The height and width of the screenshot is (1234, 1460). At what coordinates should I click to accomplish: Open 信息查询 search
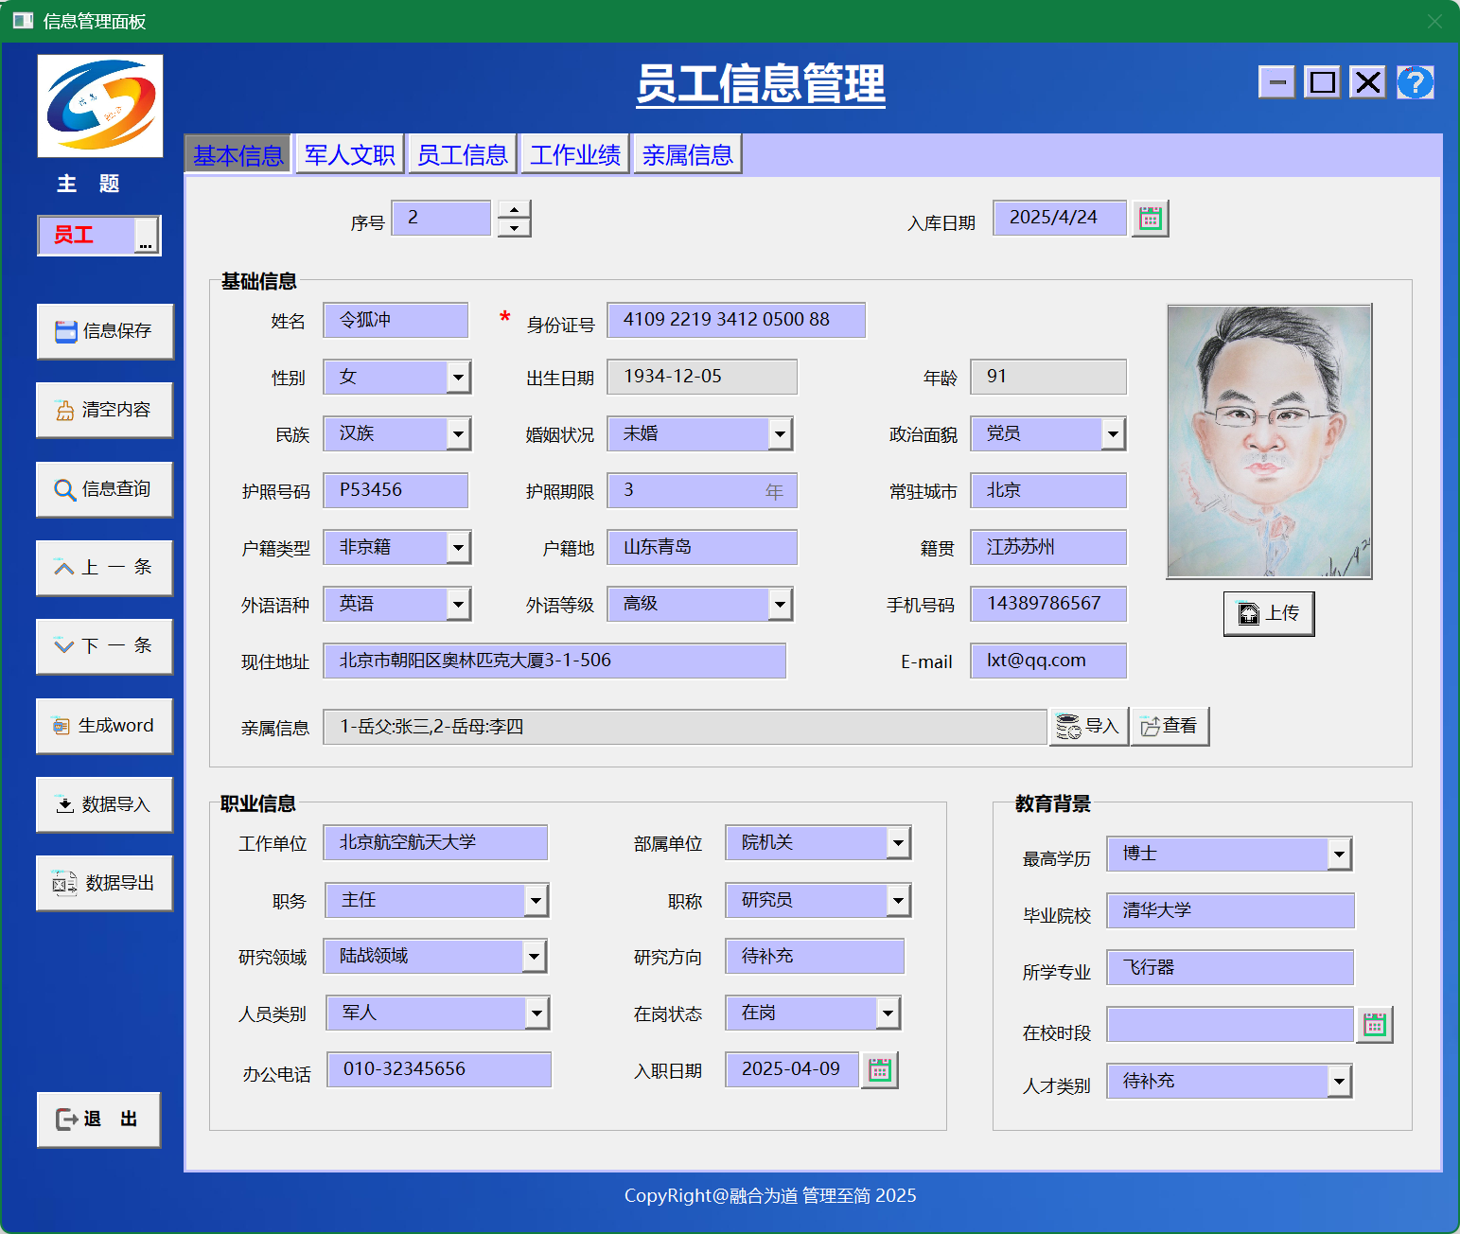tap(105, 489)
